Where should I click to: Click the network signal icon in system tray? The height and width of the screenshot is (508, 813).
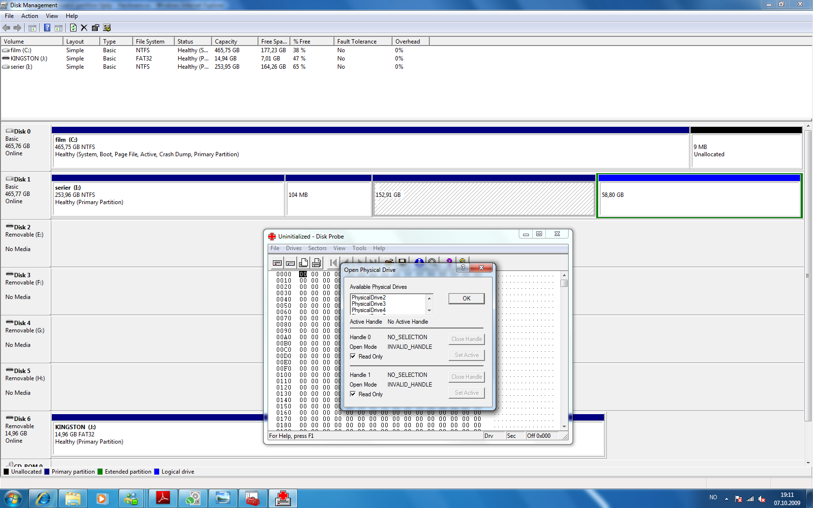[750, 499]
